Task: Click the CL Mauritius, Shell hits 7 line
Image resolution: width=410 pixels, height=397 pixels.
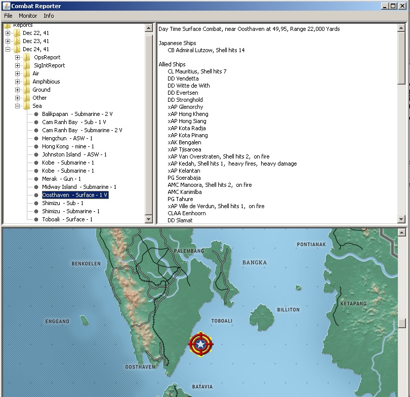Action: coord(197,71)
